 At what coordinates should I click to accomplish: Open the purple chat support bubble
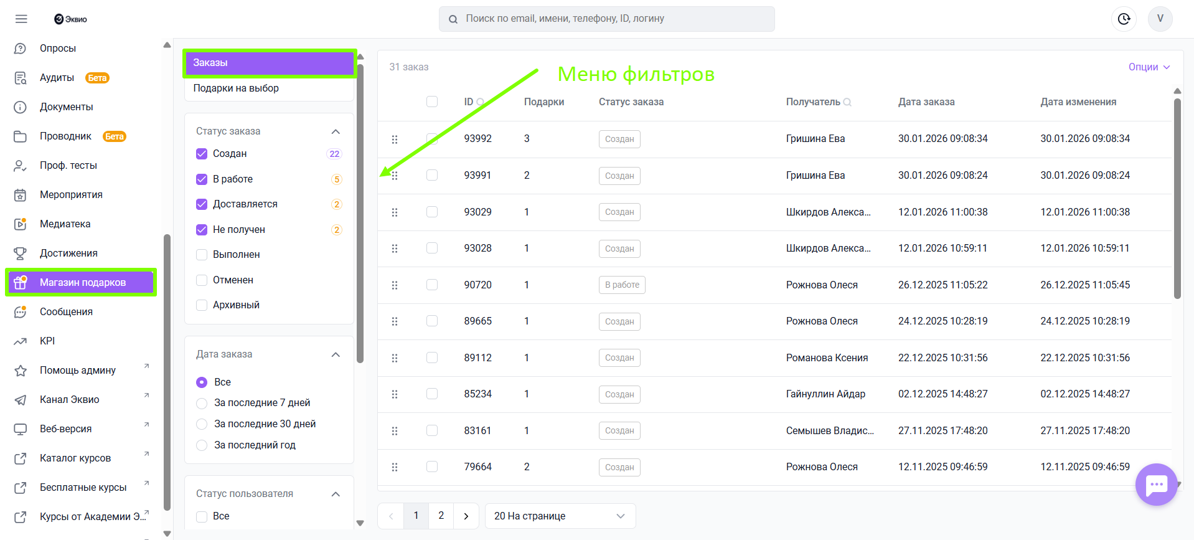click(1156, 484)
